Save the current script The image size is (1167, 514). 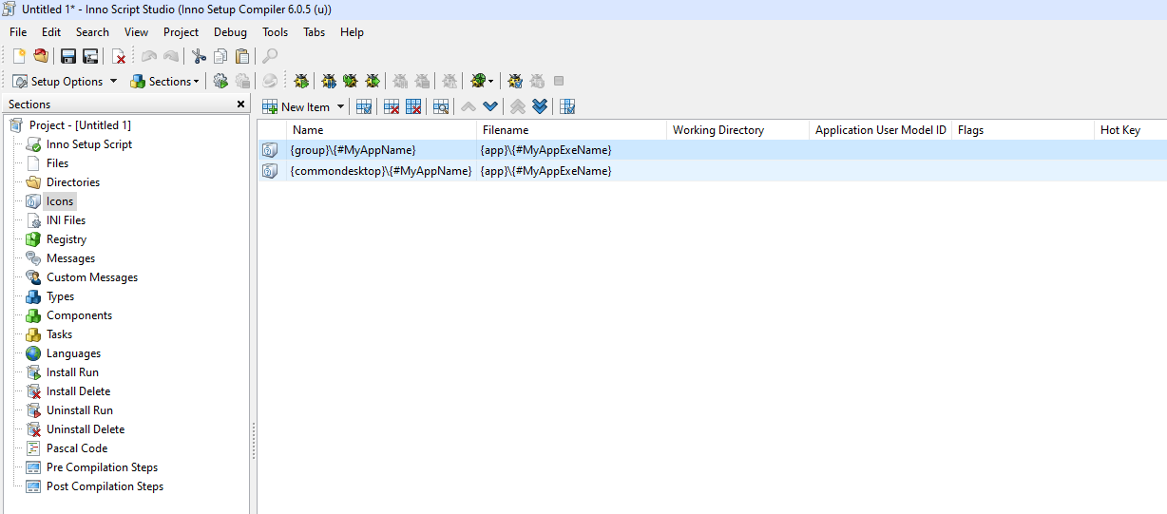68,56
